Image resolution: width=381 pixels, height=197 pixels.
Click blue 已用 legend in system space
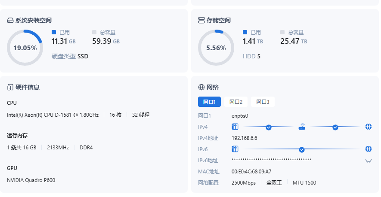tap(61, 33)
